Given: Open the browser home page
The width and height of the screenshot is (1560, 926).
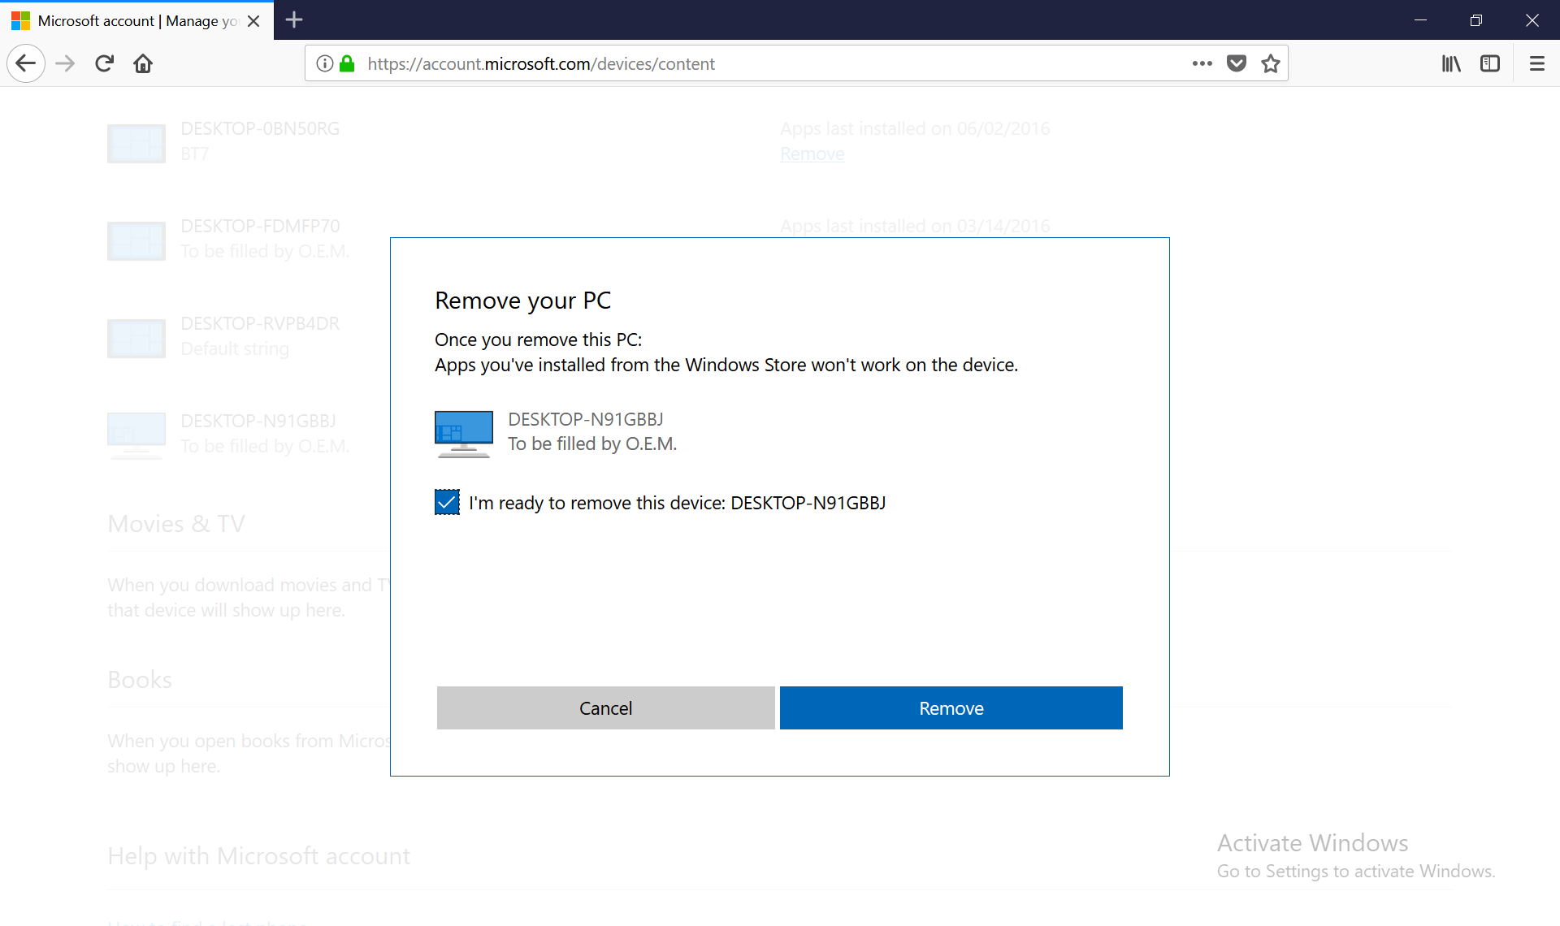Looking at the screenshot, I should coord(143,63).
